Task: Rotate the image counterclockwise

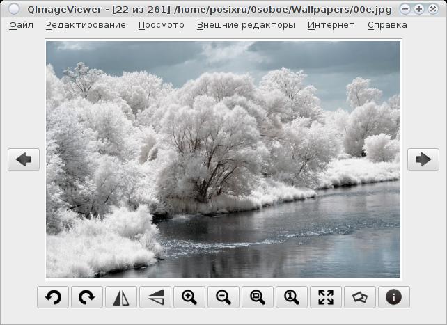Action: pos(53,297)
